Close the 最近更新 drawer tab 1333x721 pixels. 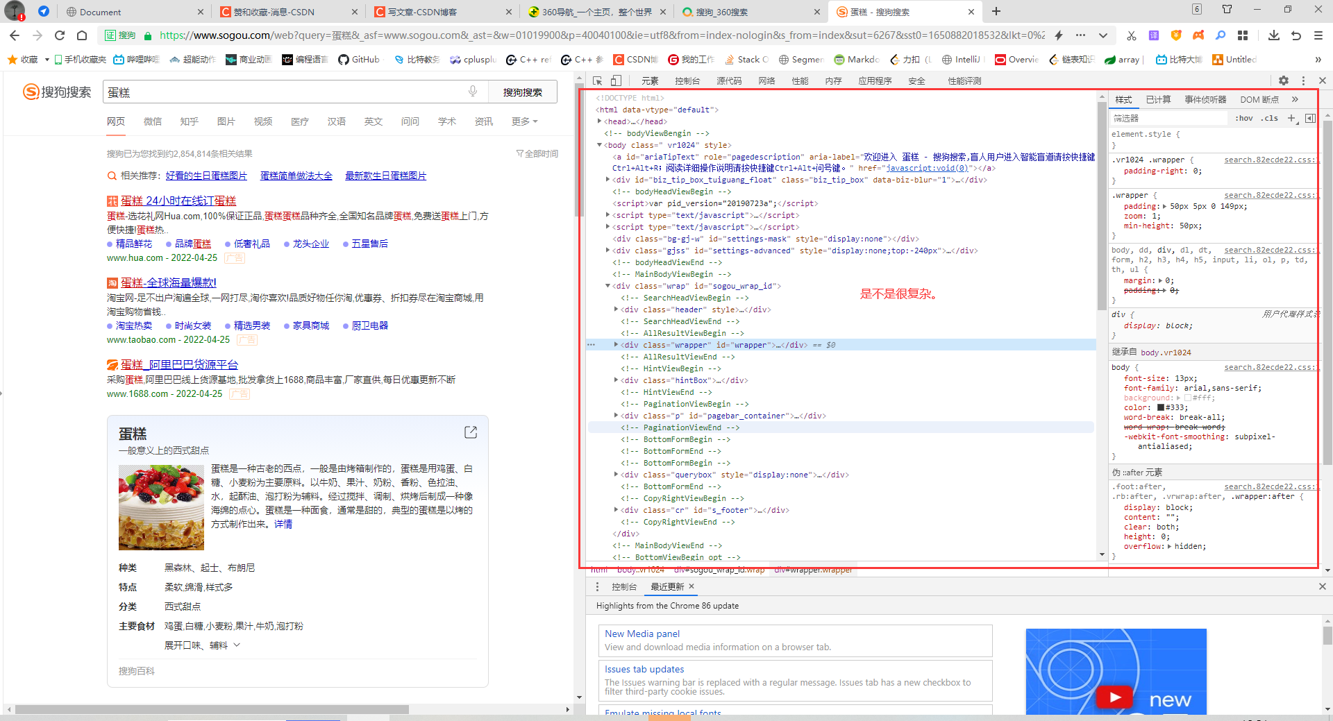pyautogui.click(x=691, y=586)
